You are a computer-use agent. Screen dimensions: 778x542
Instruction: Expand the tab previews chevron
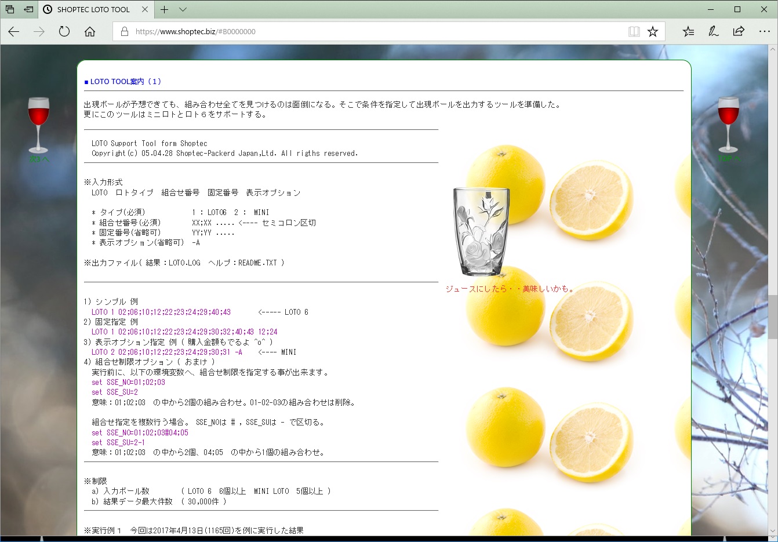pos(183,9)
